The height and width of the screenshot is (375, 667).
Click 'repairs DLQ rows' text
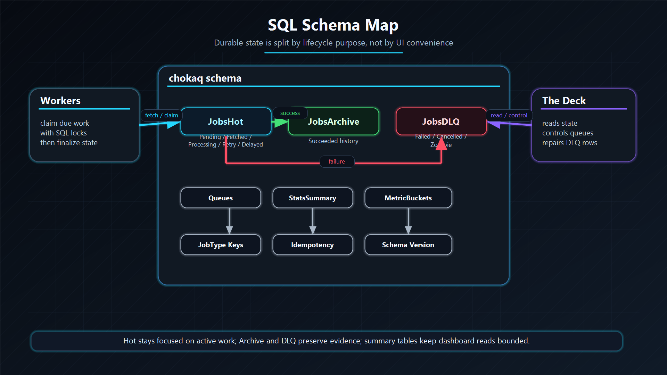point(570,143)
